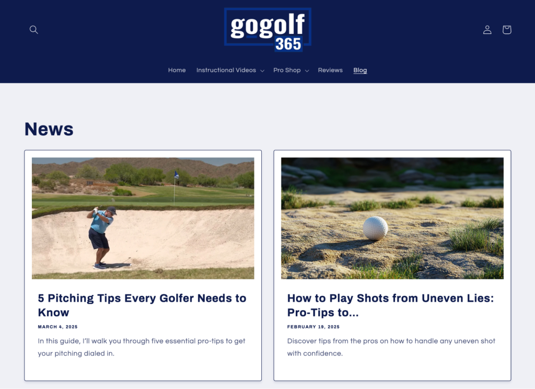This screenshot has height=389, width=535.
Task: Open the Reviews menu item
Action: pos(330,70)
